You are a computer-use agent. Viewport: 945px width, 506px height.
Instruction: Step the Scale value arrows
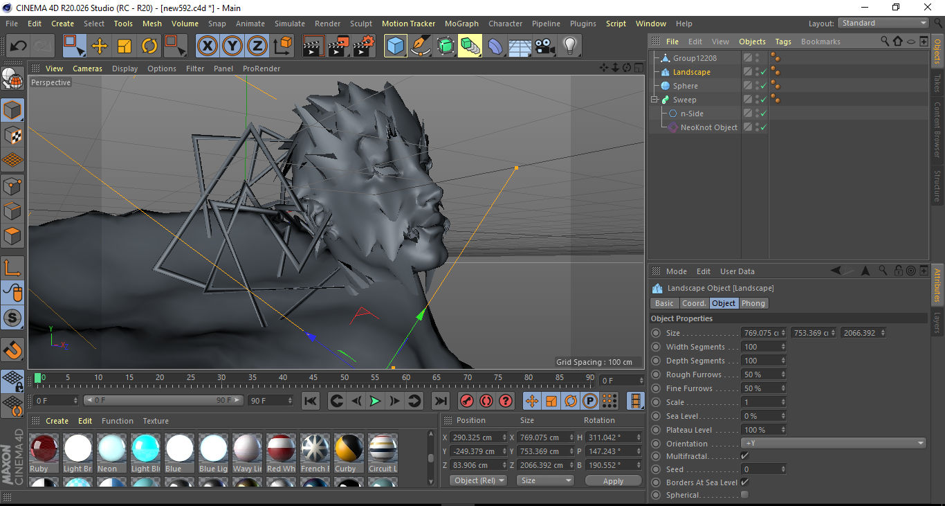click(783, 402)
